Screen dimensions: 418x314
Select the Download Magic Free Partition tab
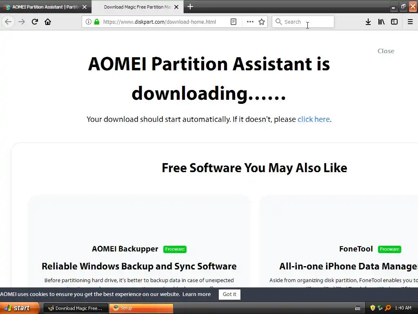point(137,7)
